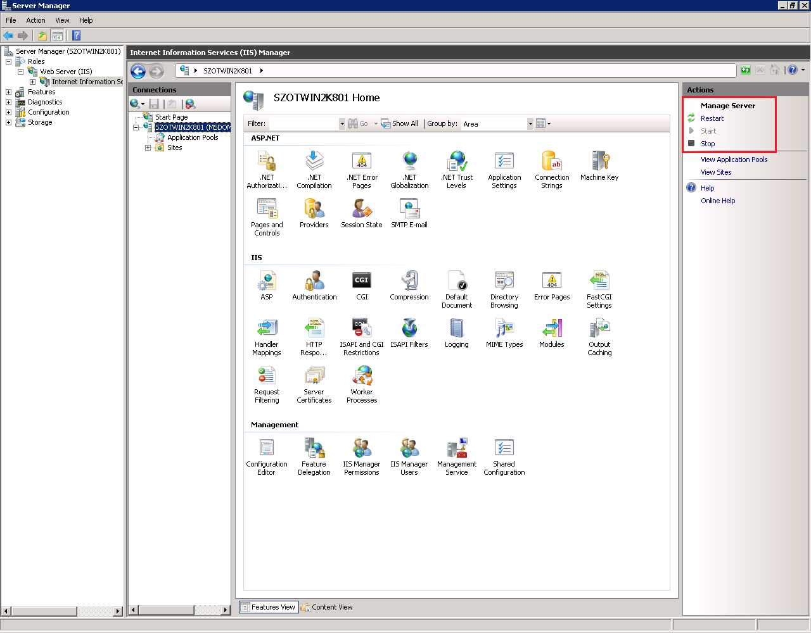Open Application Settings feature

pyautogui.click(x=504, y=169)
